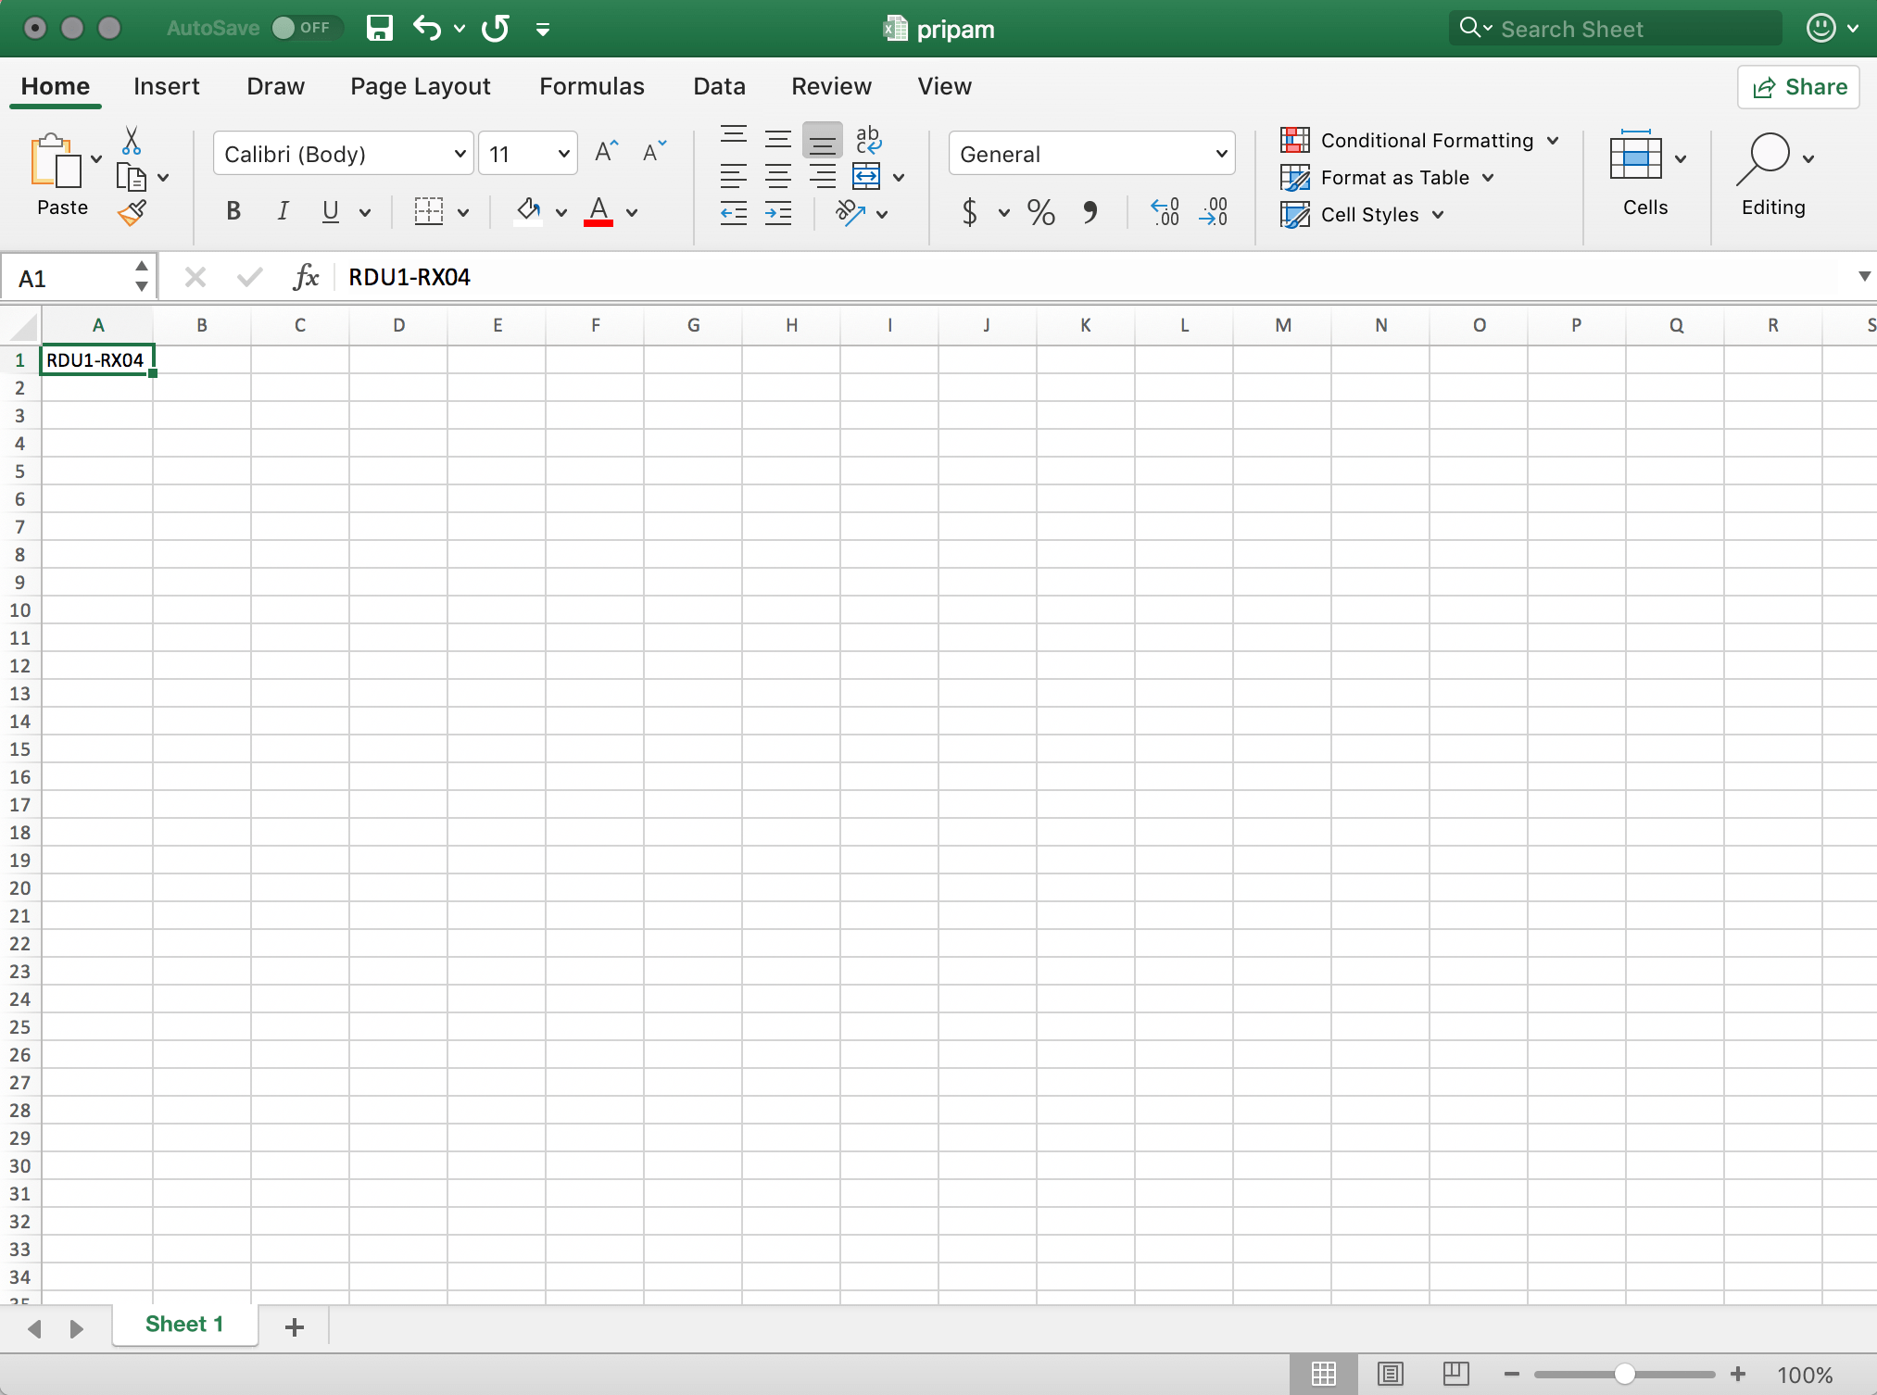1877x1395 pixels.
Task: Toggle the AutoSave switch
Action: pyautogui.click(x=306, y=28)
